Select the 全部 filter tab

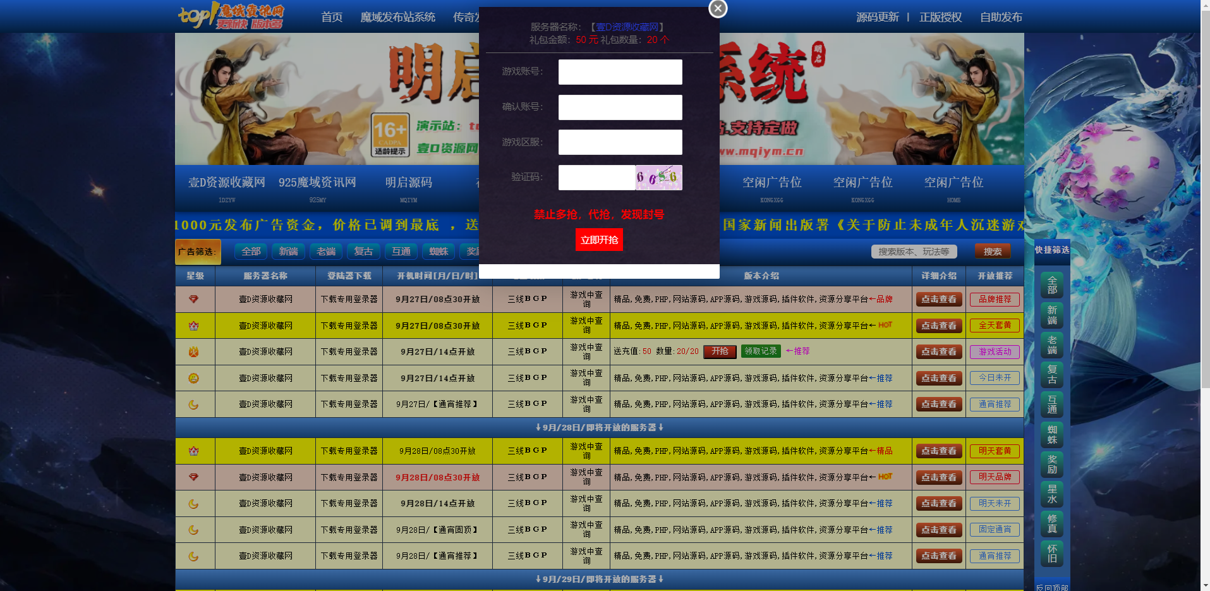click(x=251, y=252)
